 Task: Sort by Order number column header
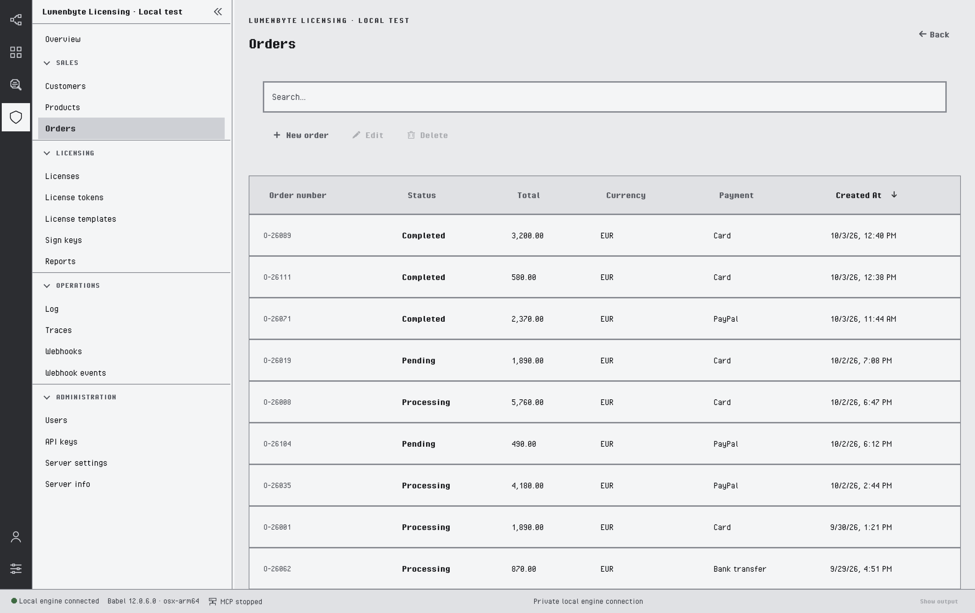(297, 195)
